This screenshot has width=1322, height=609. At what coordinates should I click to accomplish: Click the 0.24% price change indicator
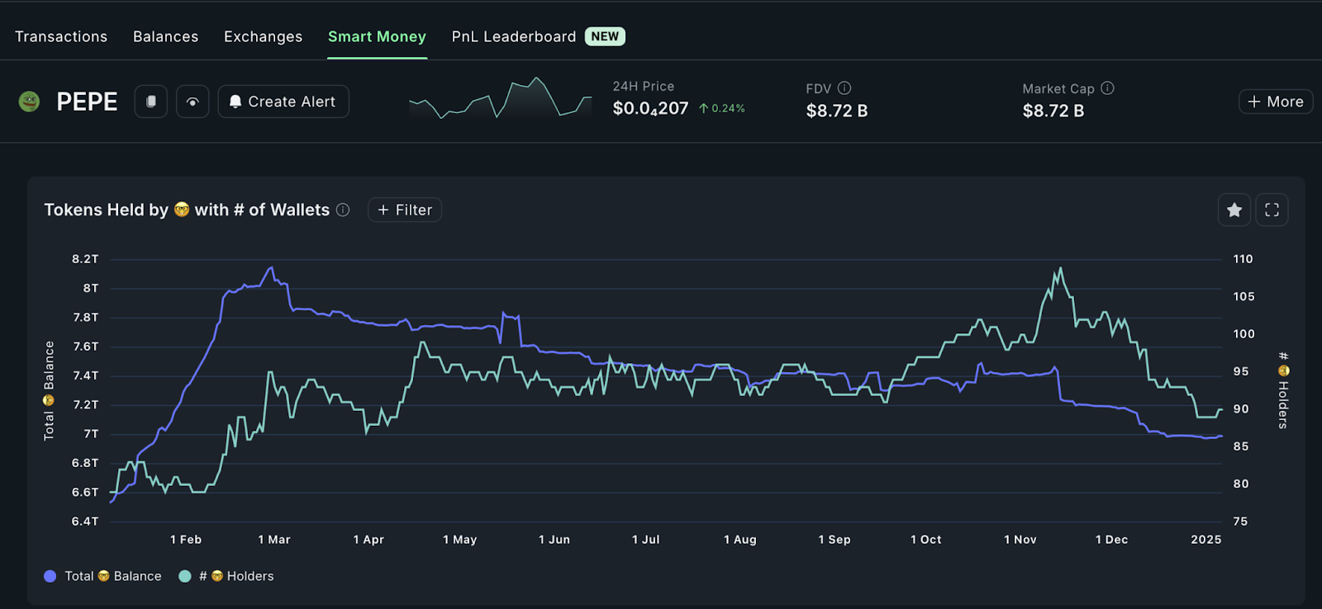[722, 108]
